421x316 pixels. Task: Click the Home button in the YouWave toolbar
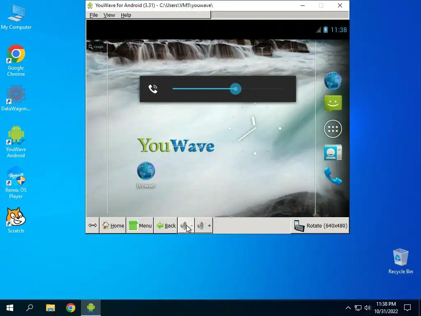tap(113, 226)
